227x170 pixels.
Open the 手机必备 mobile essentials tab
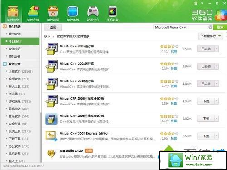point(113,14)
